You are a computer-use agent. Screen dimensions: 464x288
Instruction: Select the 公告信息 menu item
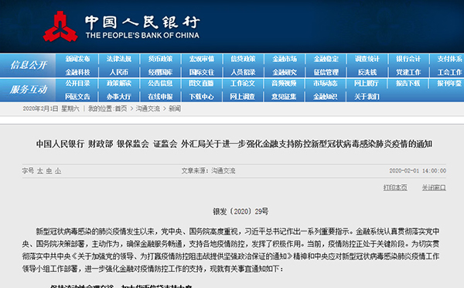coord(160,84)
